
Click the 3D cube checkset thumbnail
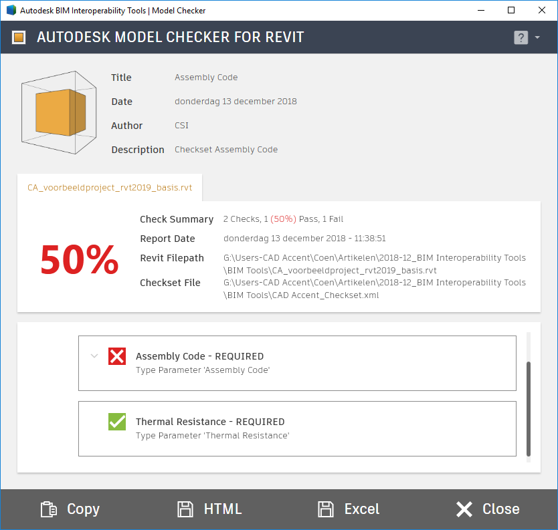coord(59,113)
